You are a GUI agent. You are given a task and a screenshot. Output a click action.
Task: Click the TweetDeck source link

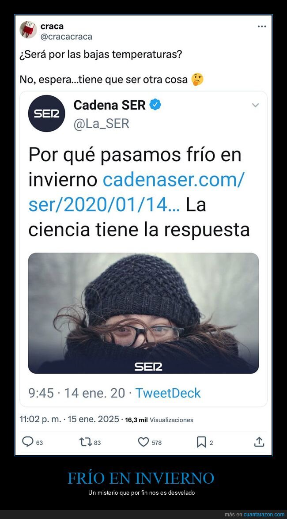[x=168, y=393]
